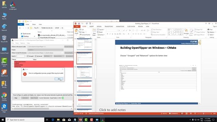
Task: Open the Google Chrome desktop icon
Action: coord(4,97)
